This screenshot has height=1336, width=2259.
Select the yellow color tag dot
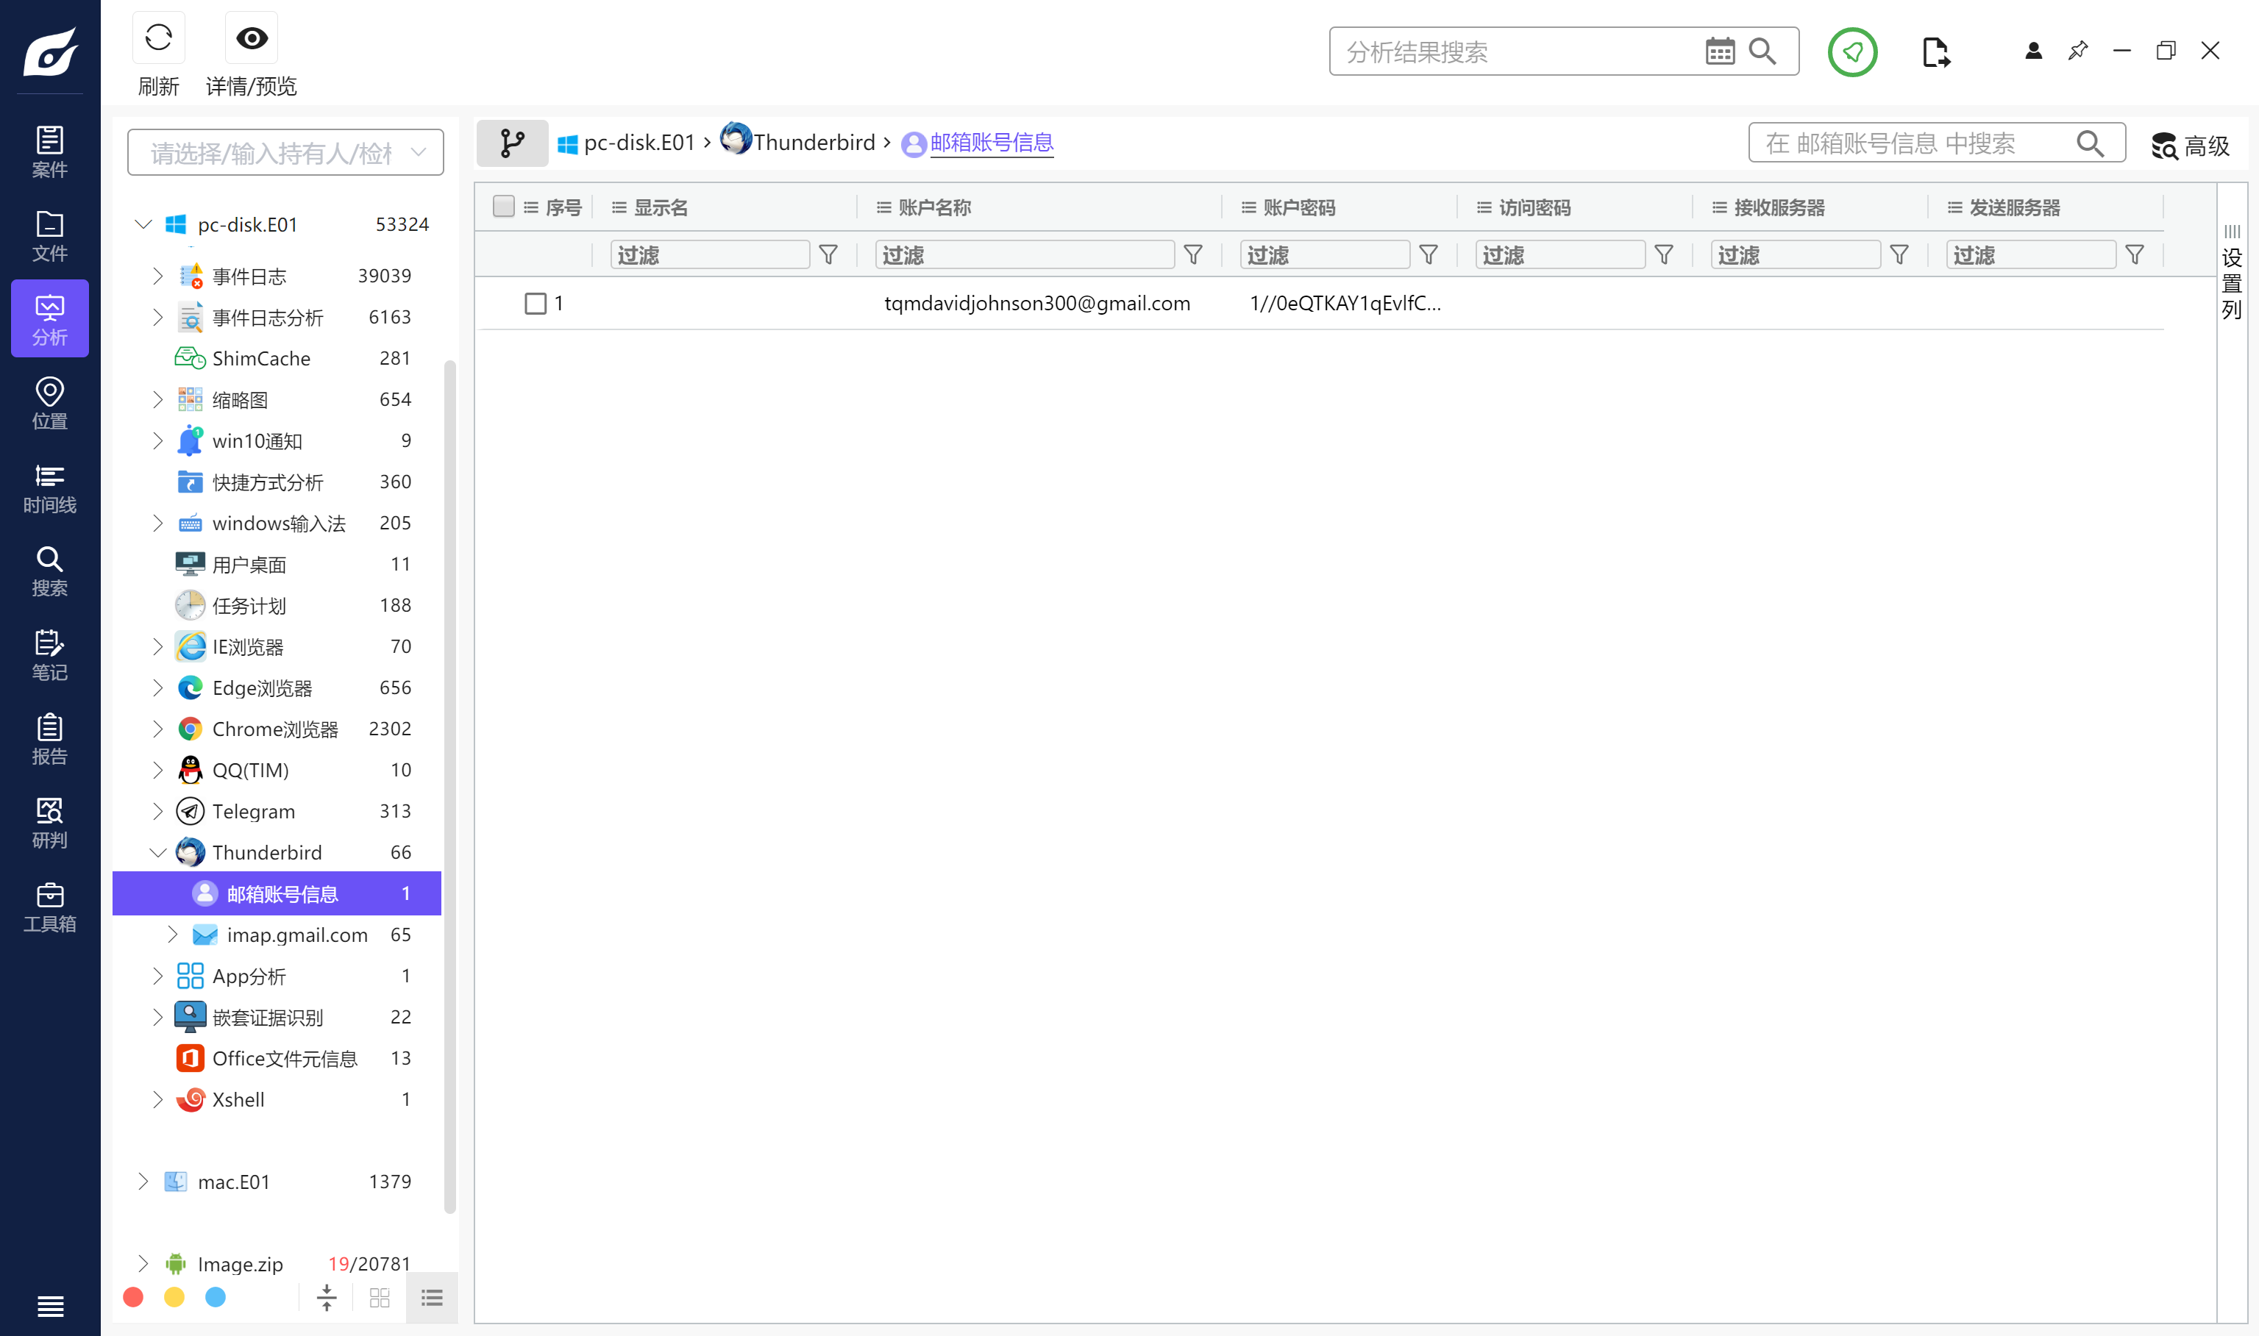tap(174, 1296)
